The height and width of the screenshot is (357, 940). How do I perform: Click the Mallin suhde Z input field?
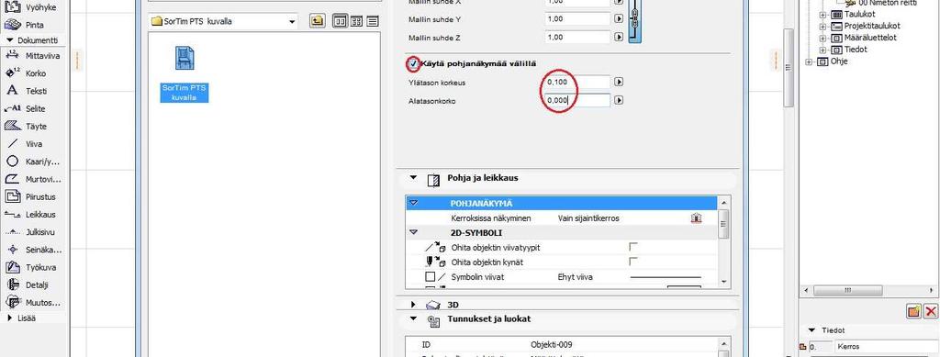[x=578, y=37]
